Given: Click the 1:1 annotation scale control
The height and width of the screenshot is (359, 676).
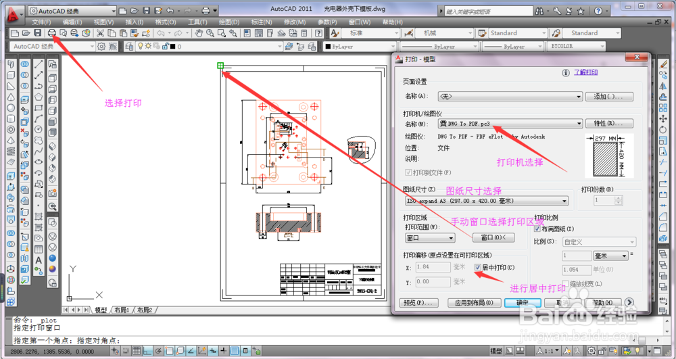Looking at the screenshot, I should click(x=549, y=351).
